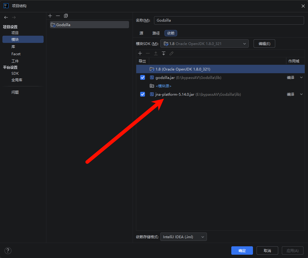Click the godzilla.jar library icon

[x=152, y=78]
